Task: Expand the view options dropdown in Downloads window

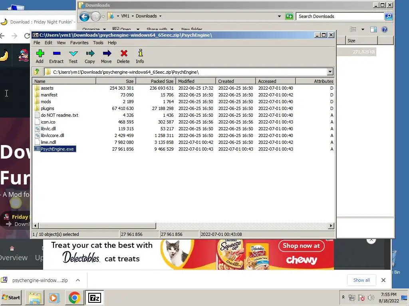Action: [363, 29]
